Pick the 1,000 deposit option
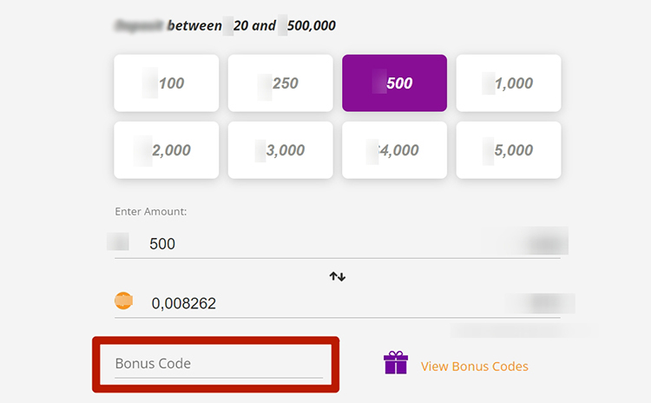The height and width of the screenshot is (403, 651). click(509, 83)
